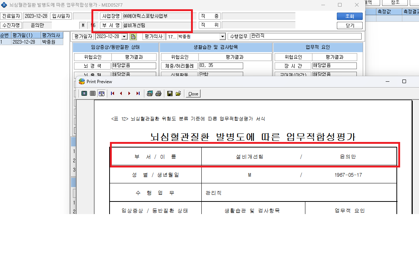Click the note icon beside 평가일자 date
Screen dimensions: 419x261
click(133, 37)
